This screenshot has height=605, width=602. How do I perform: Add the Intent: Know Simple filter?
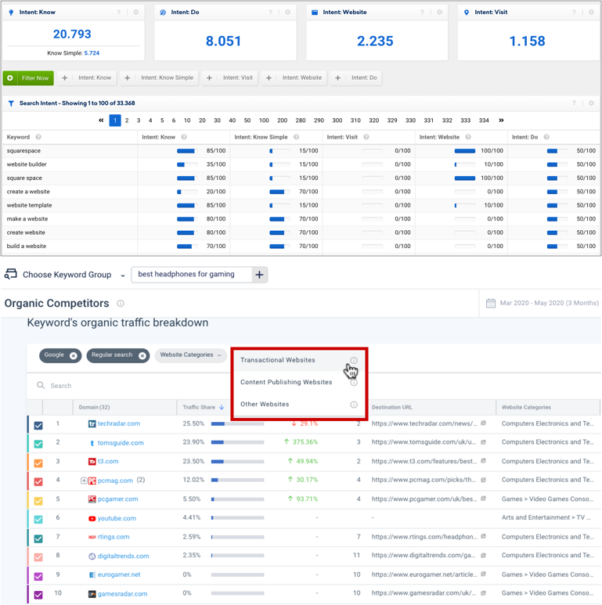(x=160, y=78)
